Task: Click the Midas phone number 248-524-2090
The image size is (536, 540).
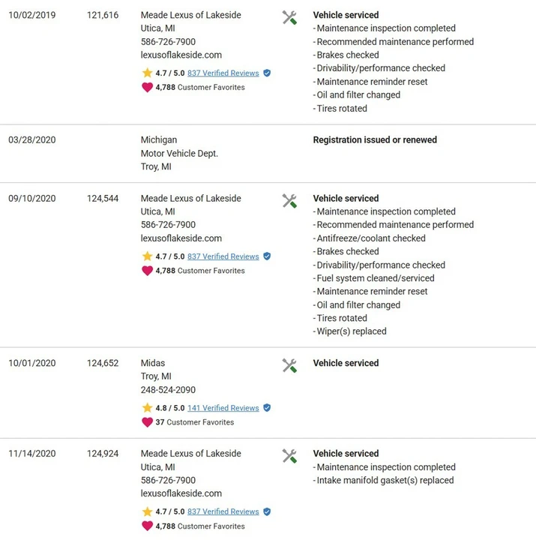Action: (168, 390)
